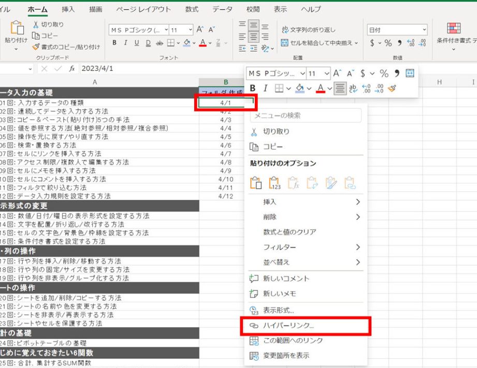This screenshot has width=477, height=368.
Task: Expand 削除 submenu in context menu
Action: click(306, 217)
